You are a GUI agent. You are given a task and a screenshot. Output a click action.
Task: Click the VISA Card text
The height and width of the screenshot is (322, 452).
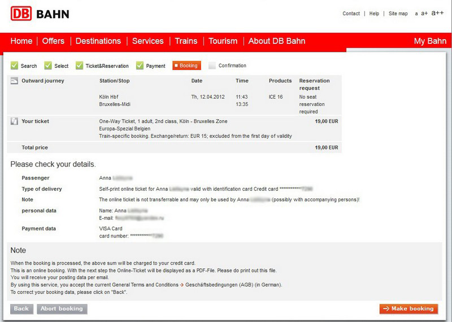pos(111,228)
